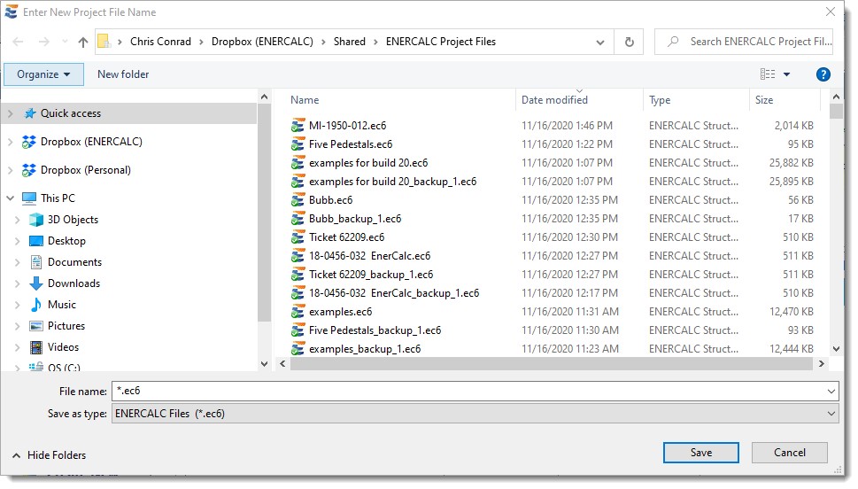Open the Organize dropdown menu
This screenshot has width=858, height=489.
click(x=43, y=74)
